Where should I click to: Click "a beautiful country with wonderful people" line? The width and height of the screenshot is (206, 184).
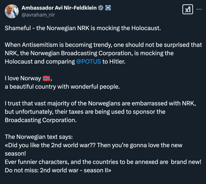click(62, 87)
